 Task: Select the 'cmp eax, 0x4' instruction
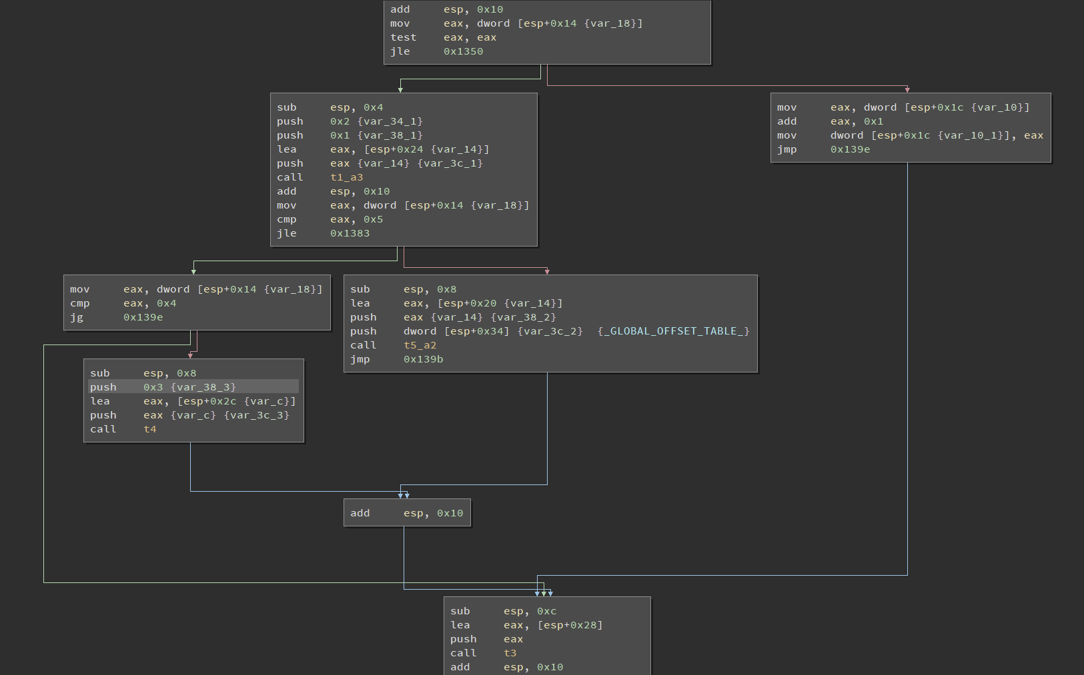tap(123, 303)
